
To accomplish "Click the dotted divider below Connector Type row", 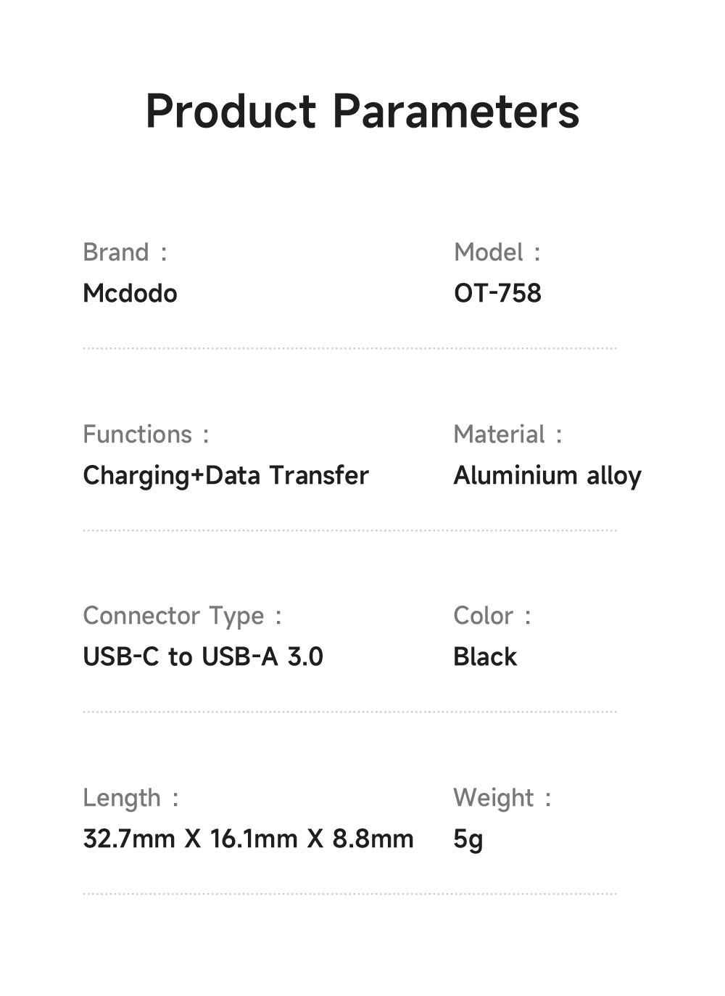I will (x=349, y=712).
